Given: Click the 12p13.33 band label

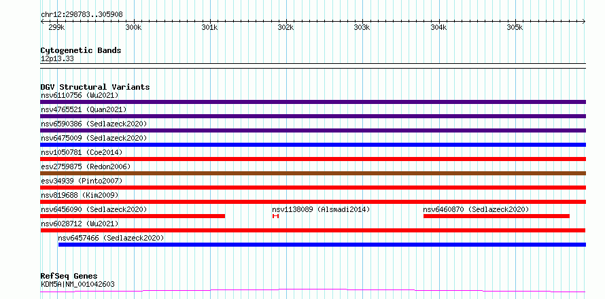Looking at the screenshot, I should click(57, 59).
